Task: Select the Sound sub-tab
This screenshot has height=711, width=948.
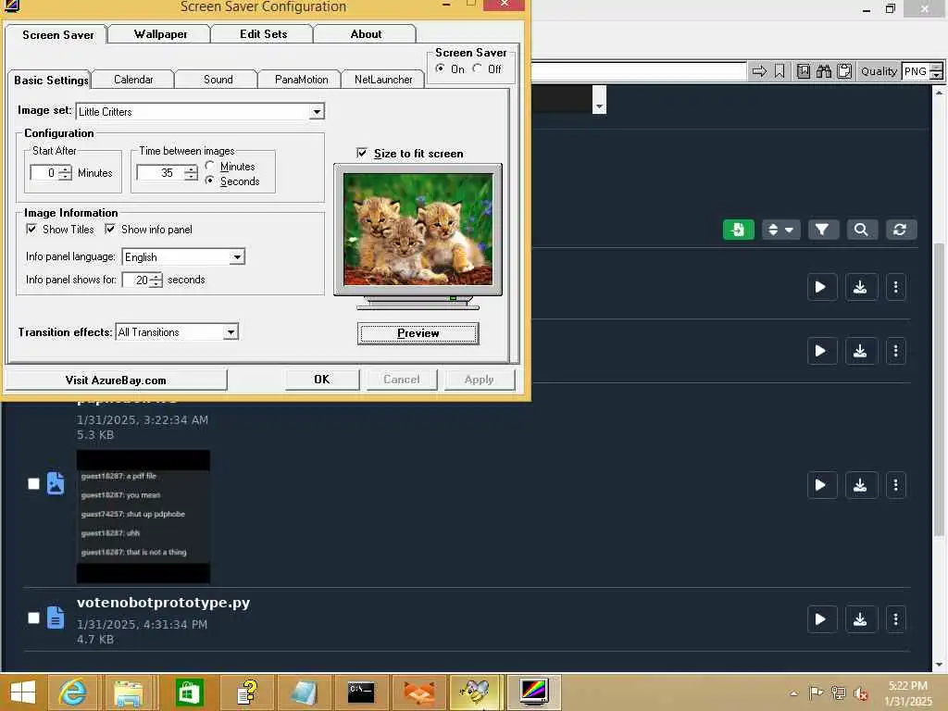Action: (218, 80)
